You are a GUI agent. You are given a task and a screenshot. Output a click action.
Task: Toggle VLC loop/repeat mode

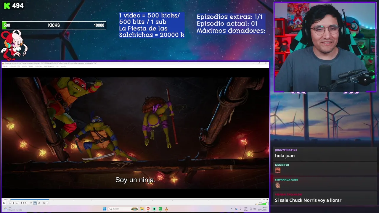(35, 203)
